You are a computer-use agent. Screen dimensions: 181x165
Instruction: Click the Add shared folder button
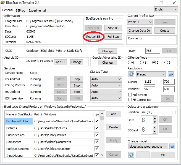pyautogui.click(x=114, y=114)
